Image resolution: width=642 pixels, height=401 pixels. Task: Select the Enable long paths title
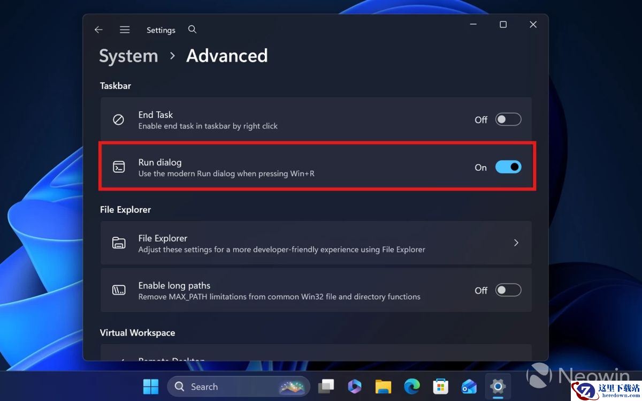point(174,285)
